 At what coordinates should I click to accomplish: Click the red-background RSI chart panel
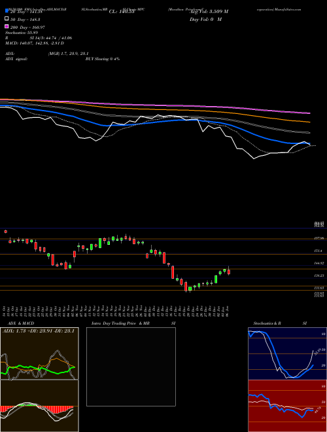[x=287, y=406]
